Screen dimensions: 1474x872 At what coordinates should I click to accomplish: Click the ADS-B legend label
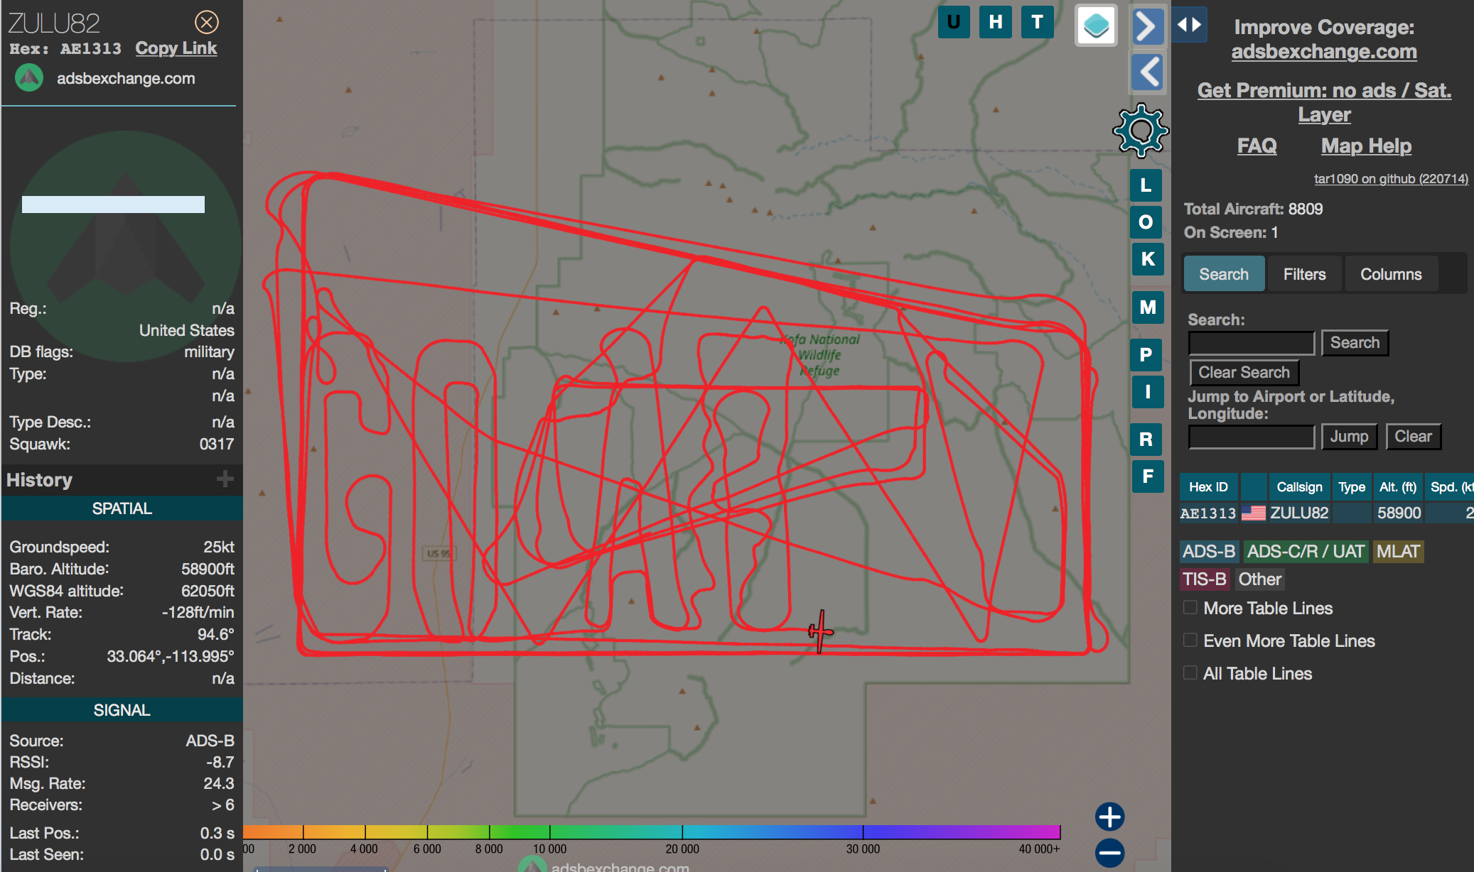pos(1209,552)
